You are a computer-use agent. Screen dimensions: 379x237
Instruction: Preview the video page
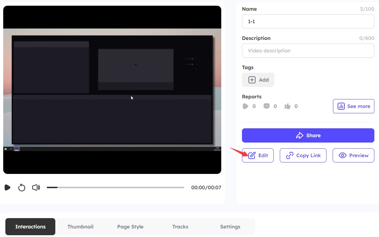[x=353, y=155]
